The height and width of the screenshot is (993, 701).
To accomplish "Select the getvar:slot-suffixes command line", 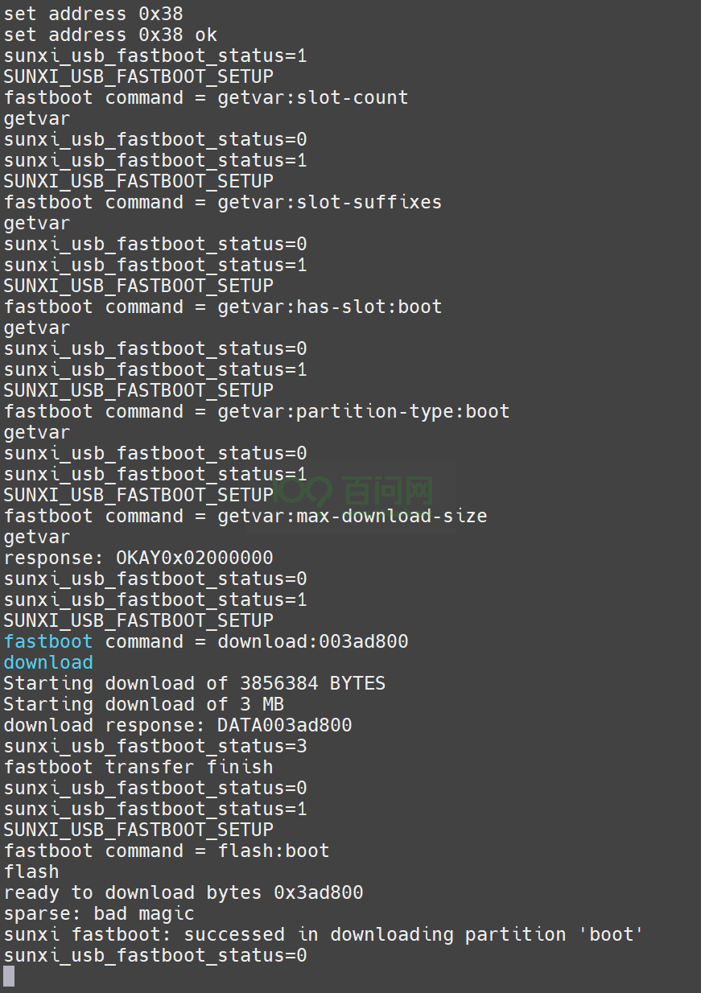I will point(223,202).
